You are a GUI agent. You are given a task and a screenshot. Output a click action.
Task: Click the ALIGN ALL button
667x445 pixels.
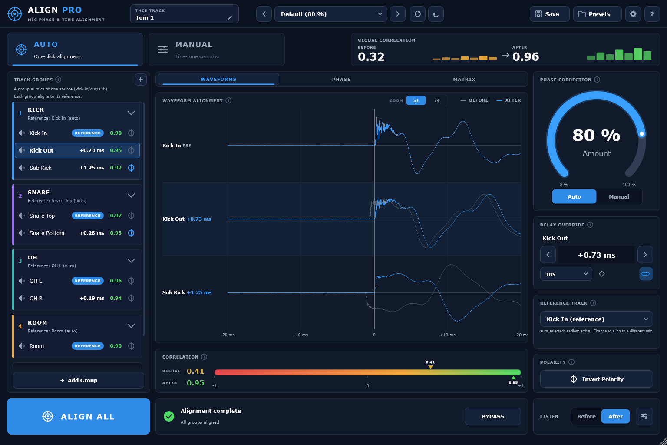[x=79, y=416]
